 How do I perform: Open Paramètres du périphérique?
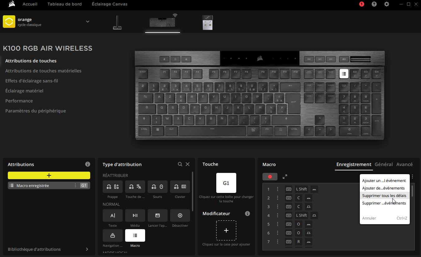36,111
